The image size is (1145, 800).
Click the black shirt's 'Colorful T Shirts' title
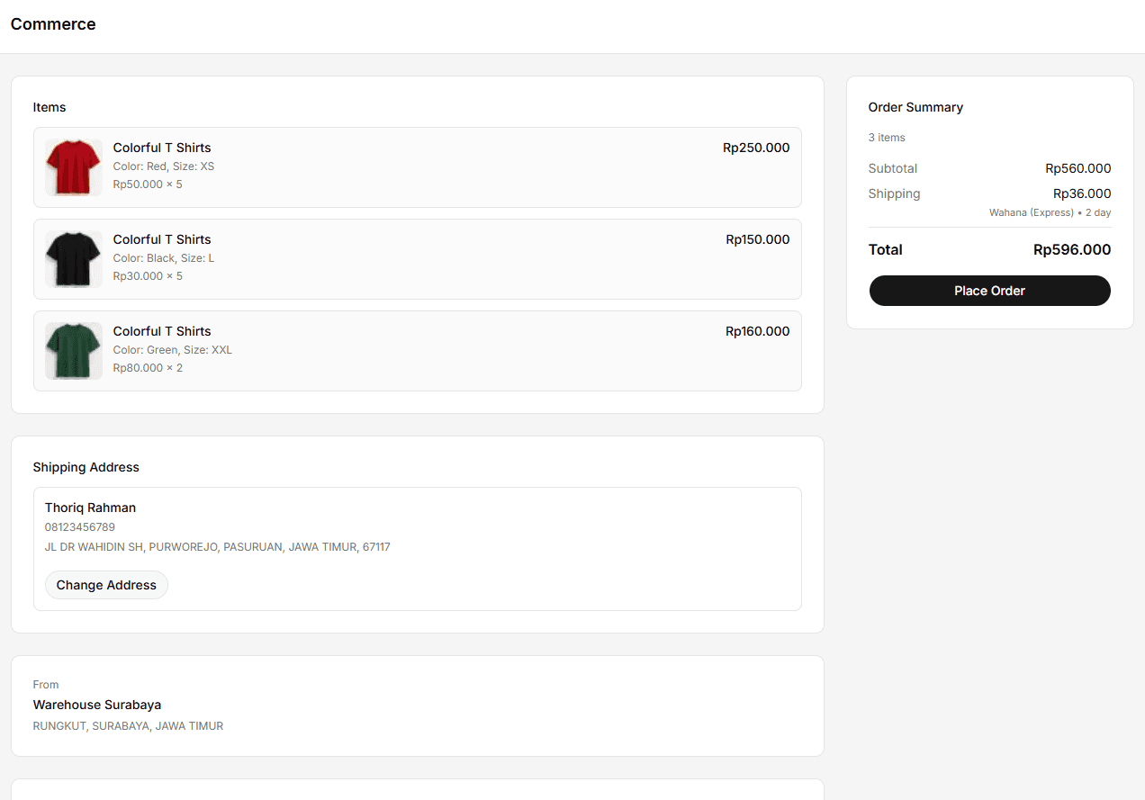(162, 239)
